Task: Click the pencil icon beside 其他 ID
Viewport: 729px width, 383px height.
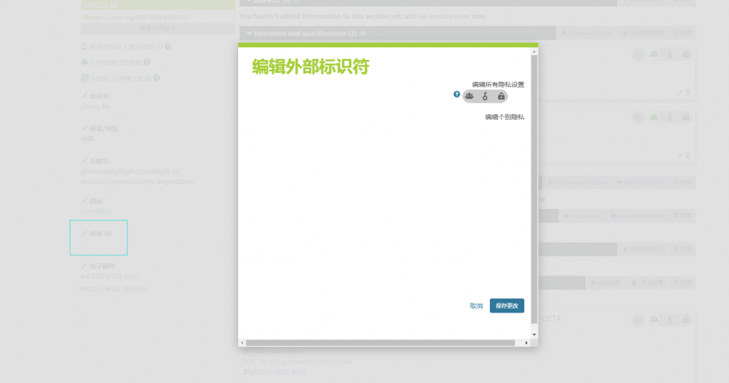Action: click(84, 233)
